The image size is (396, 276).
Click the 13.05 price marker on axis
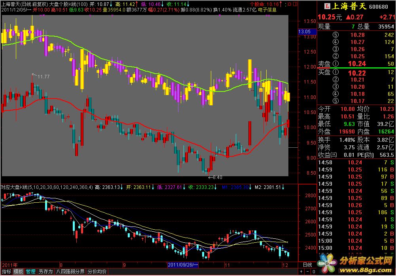[307, 32]
